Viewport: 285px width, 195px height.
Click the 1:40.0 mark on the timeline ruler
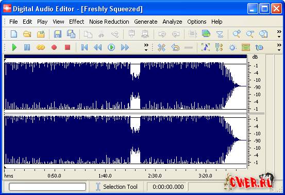pos(105,176)
